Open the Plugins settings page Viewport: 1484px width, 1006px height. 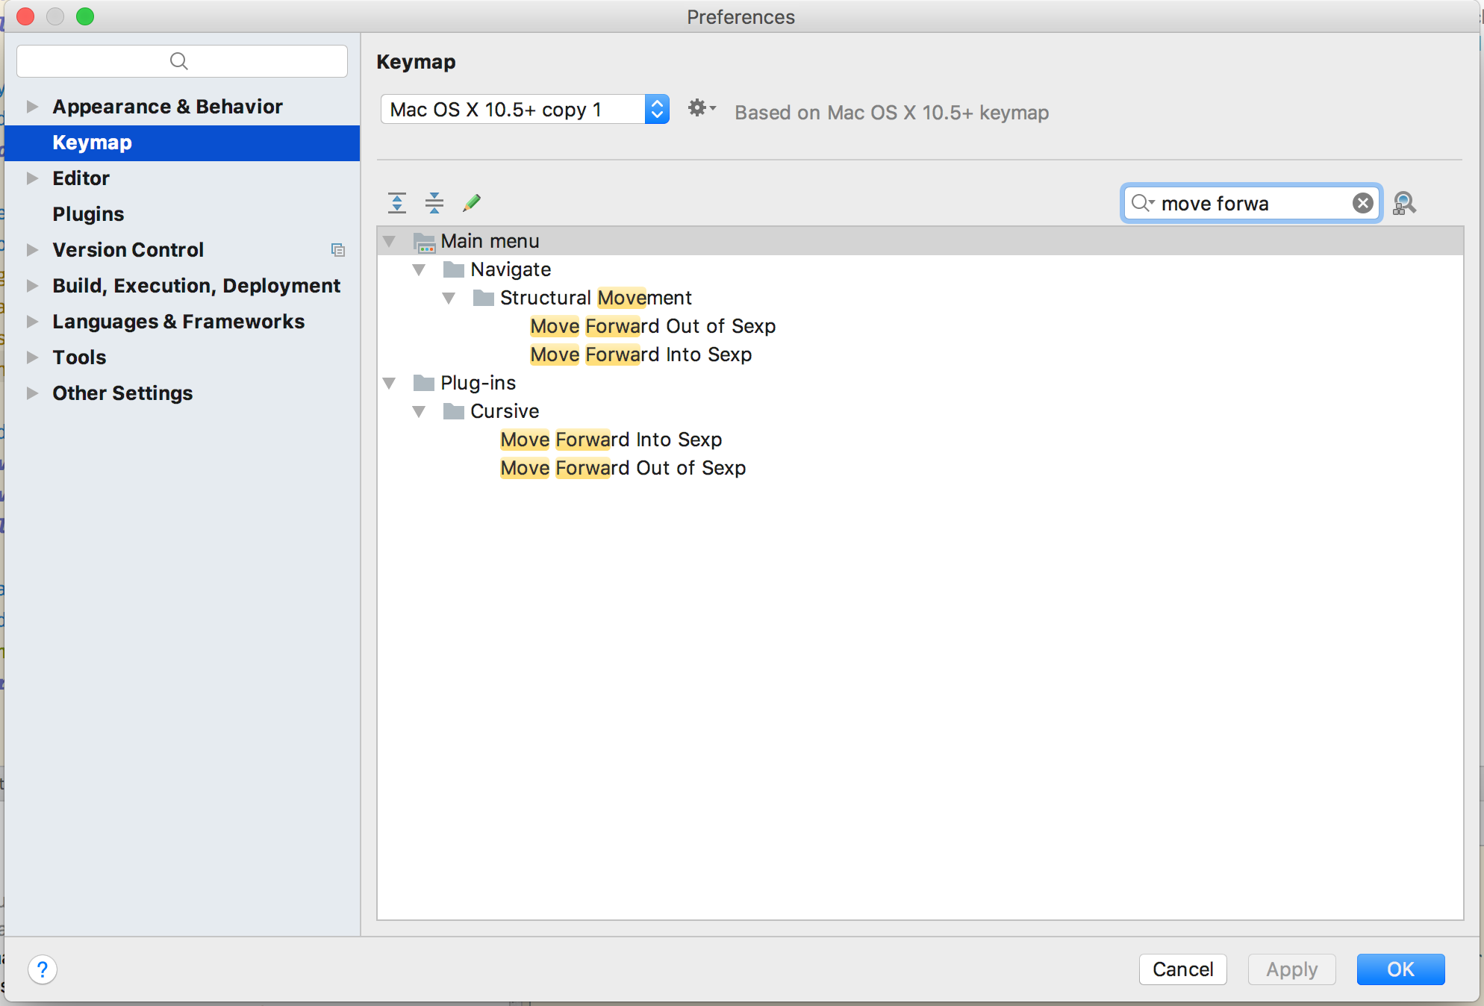pos(87,213)
